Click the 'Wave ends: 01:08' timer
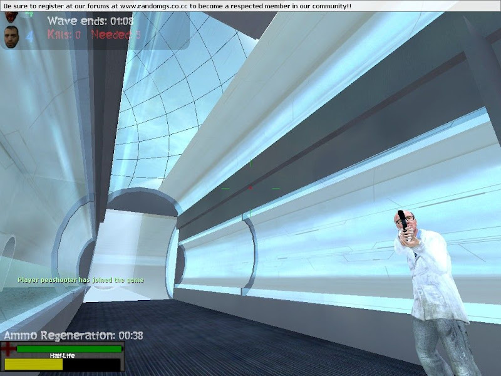 (x=90, y=21)
